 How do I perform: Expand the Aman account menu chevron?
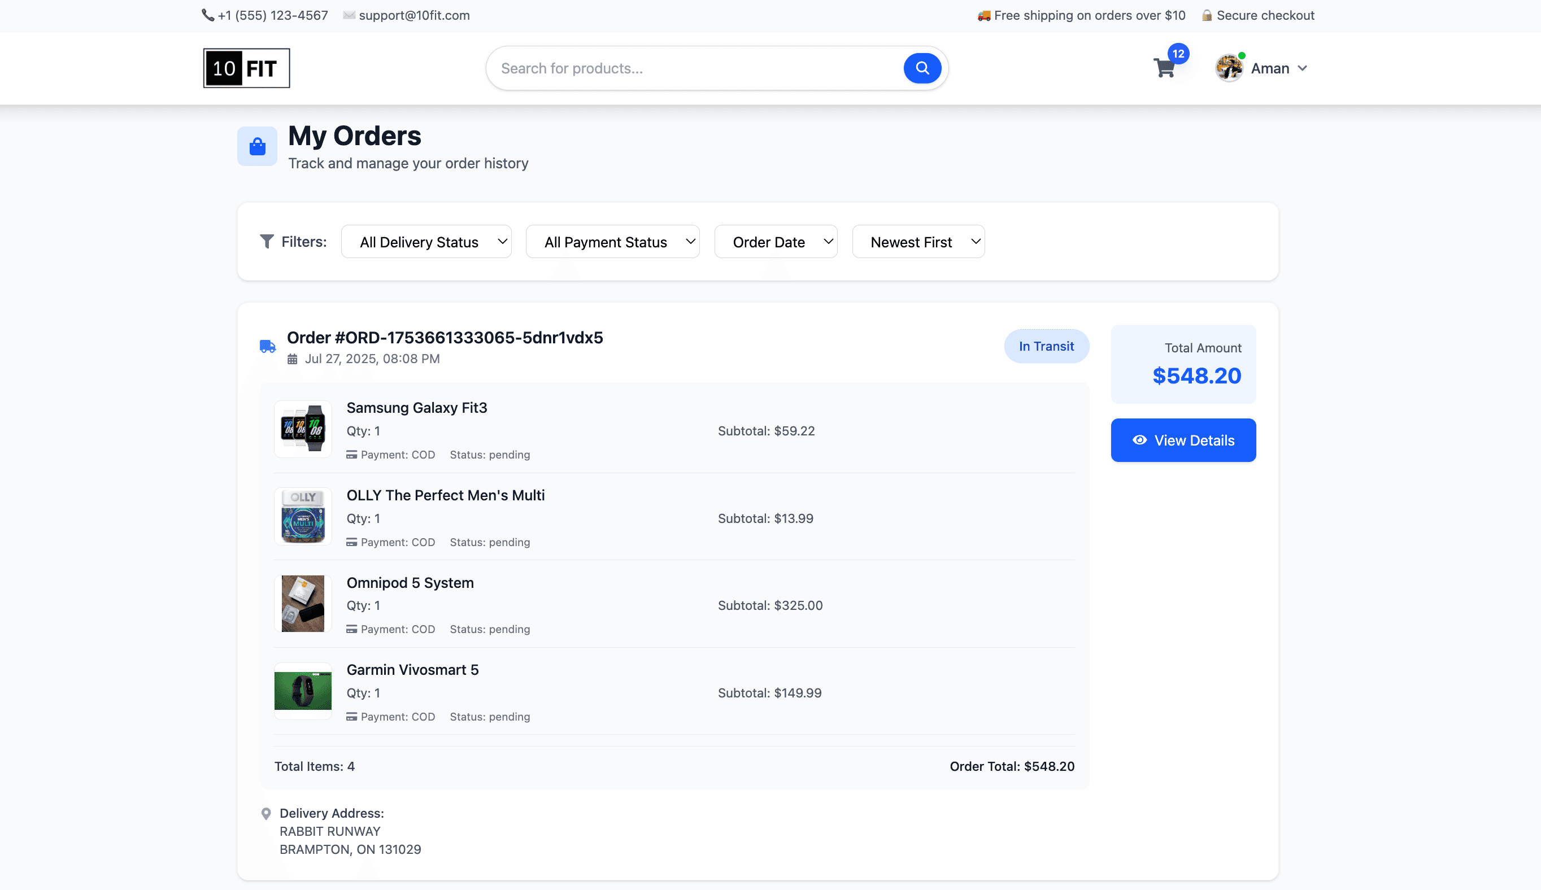pos(1303,68)
